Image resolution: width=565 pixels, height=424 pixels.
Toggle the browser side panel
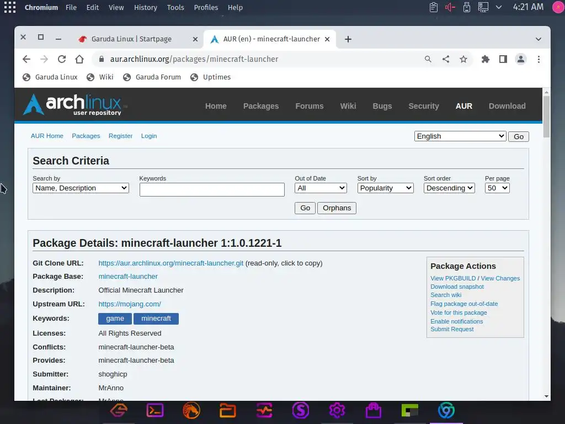[503, 59]
